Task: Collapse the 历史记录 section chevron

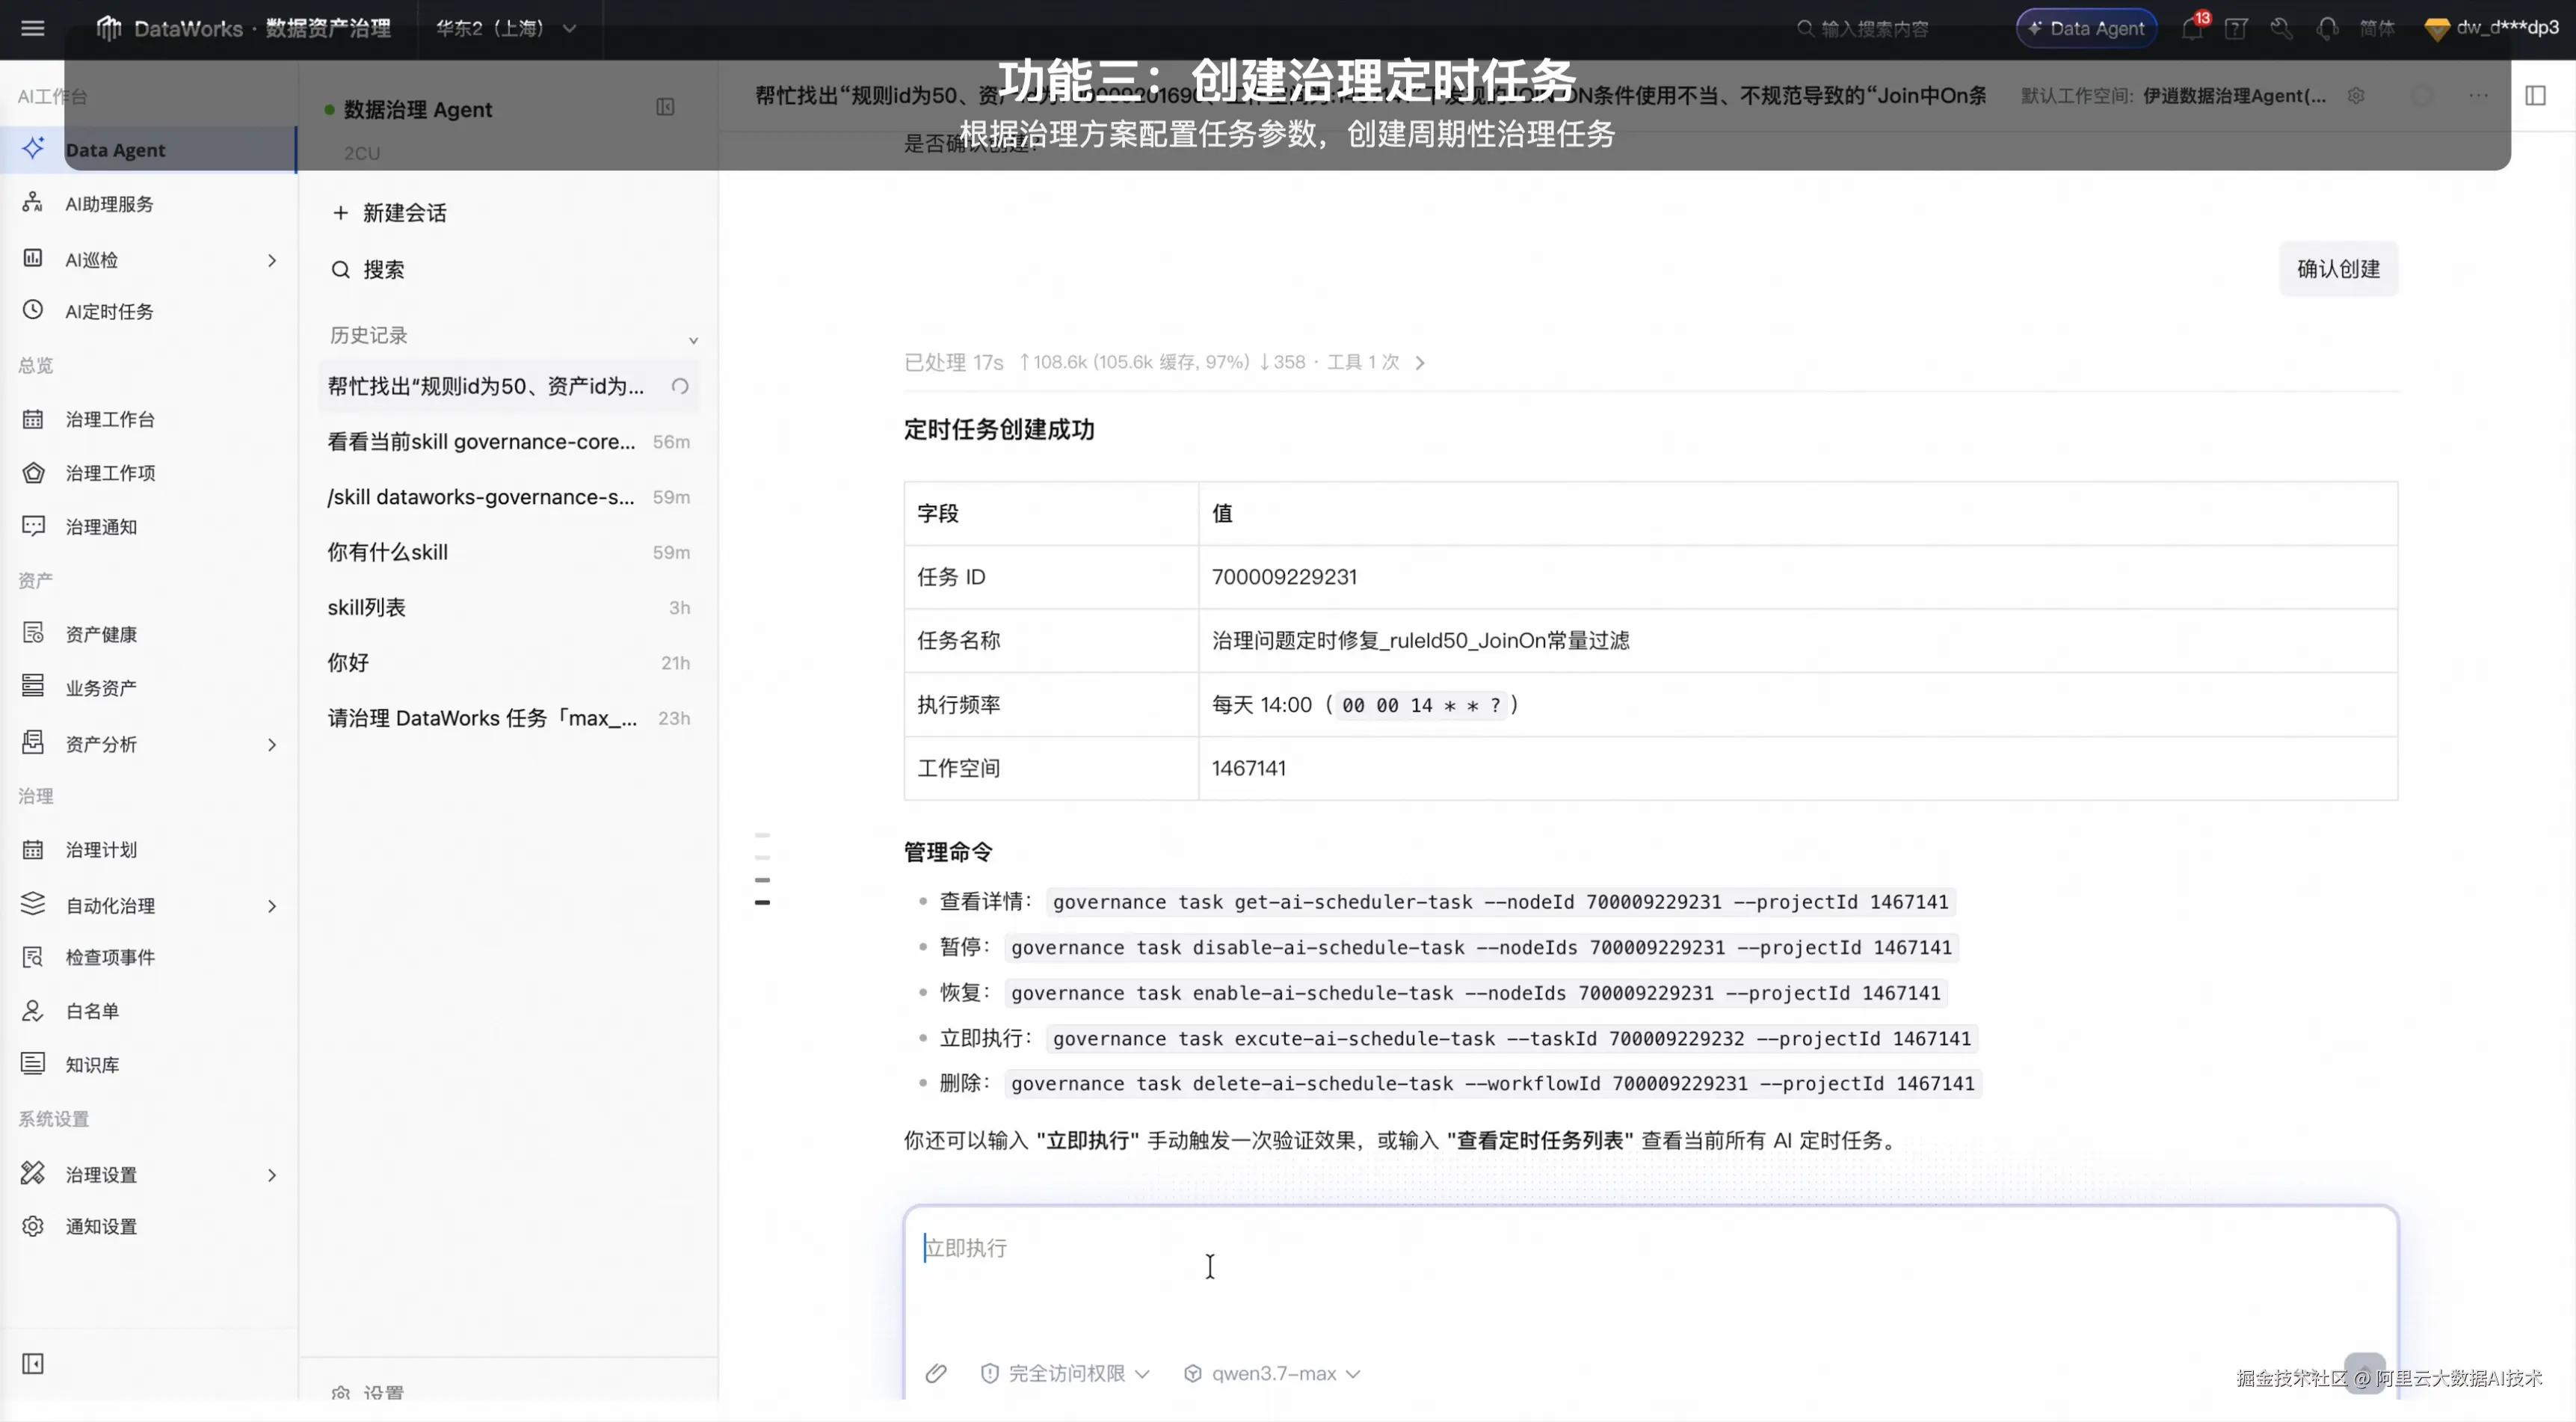Action: click(x=693, y=340)
